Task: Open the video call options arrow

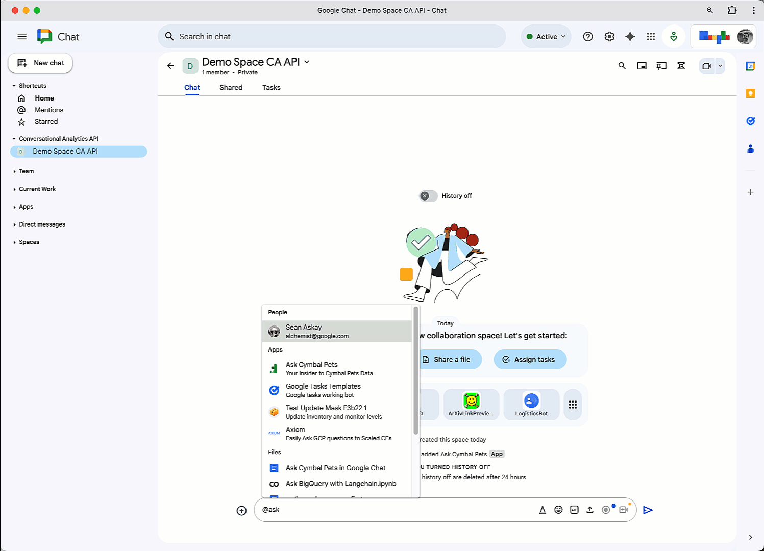Action: pyautogui.click(x=720, y=66)
